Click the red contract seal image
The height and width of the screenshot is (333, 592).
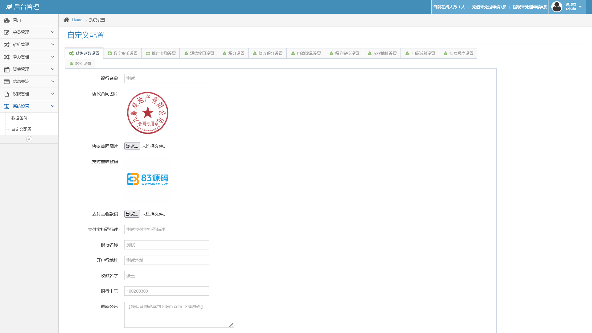point(148,113)
